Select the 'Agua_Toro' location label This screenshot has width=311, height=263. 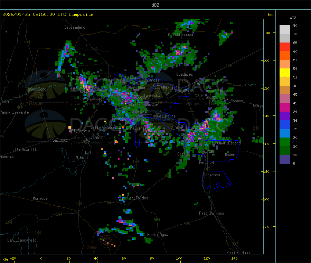pos(37,89)
